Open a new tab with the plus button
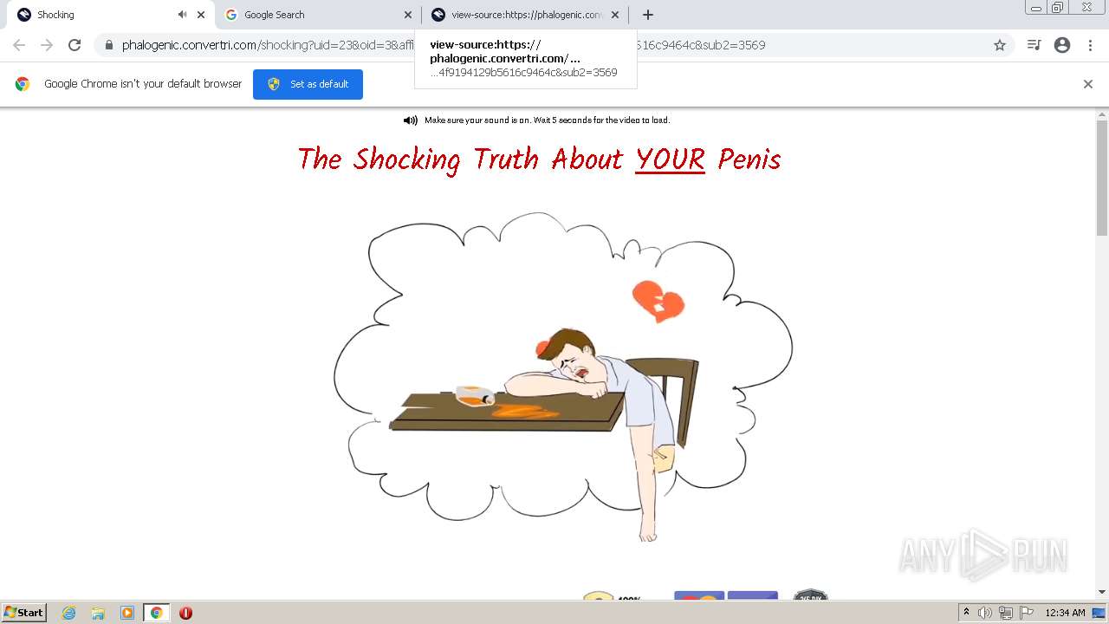 [647, 15]
